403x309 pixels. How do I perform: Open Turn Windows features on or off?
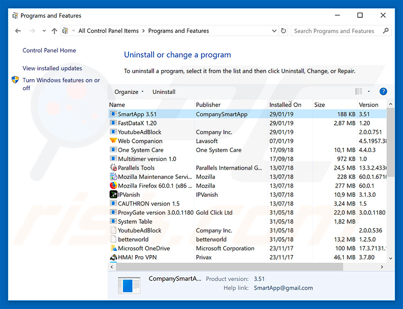point(61,84)
